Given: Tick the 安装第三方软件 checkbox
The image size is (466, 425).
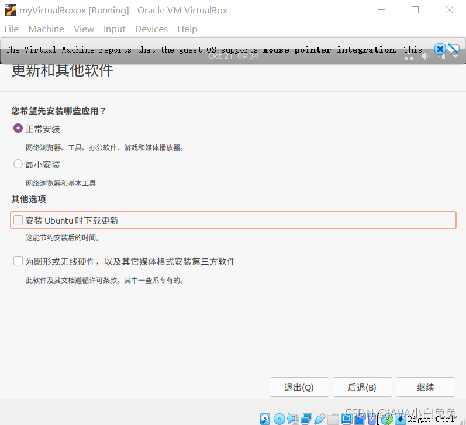Looking at the screenshot, I should [x=18, y=261].
